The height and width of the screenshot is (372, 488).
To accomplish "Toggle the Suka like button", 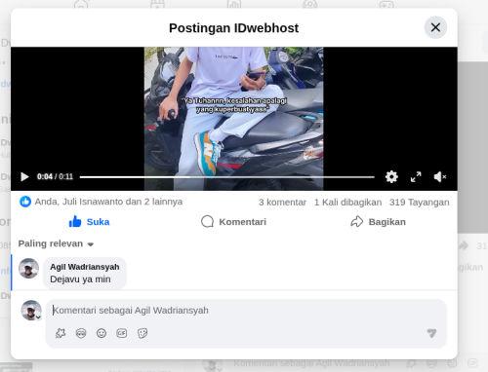I will coord(89,222).
